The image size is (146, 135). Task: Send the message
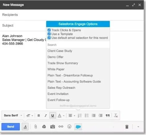click(x=10, y=127)
